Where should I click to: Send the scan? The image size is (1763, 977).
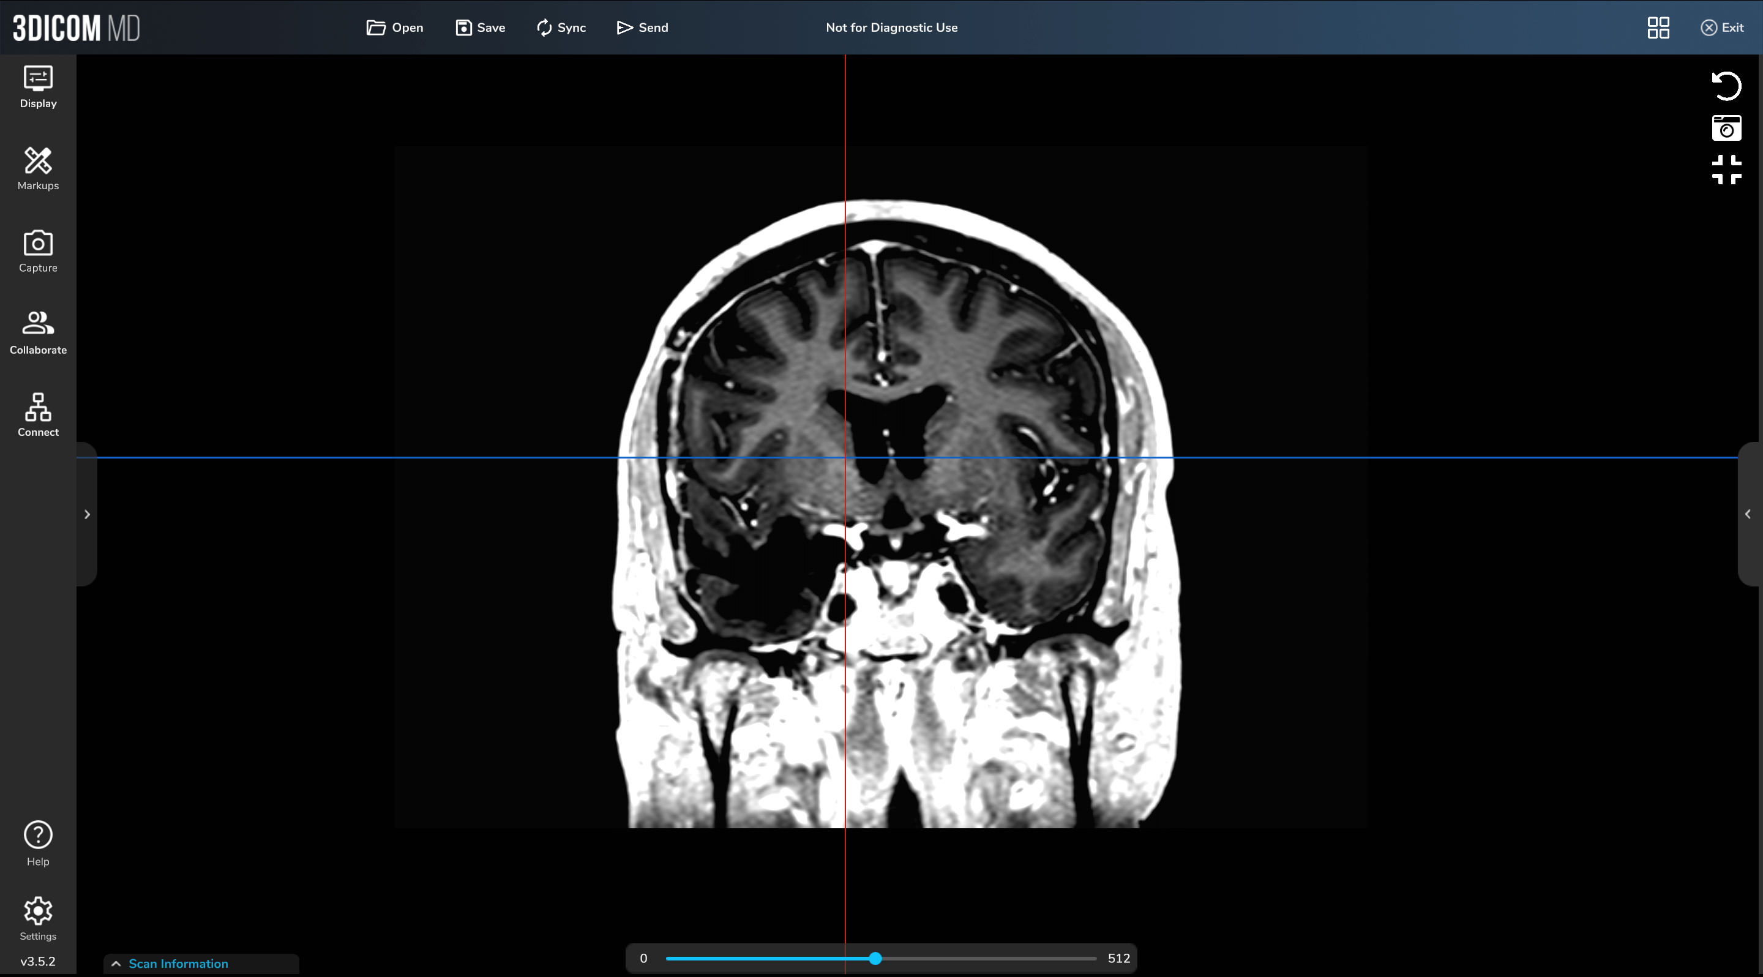[642, 28]
